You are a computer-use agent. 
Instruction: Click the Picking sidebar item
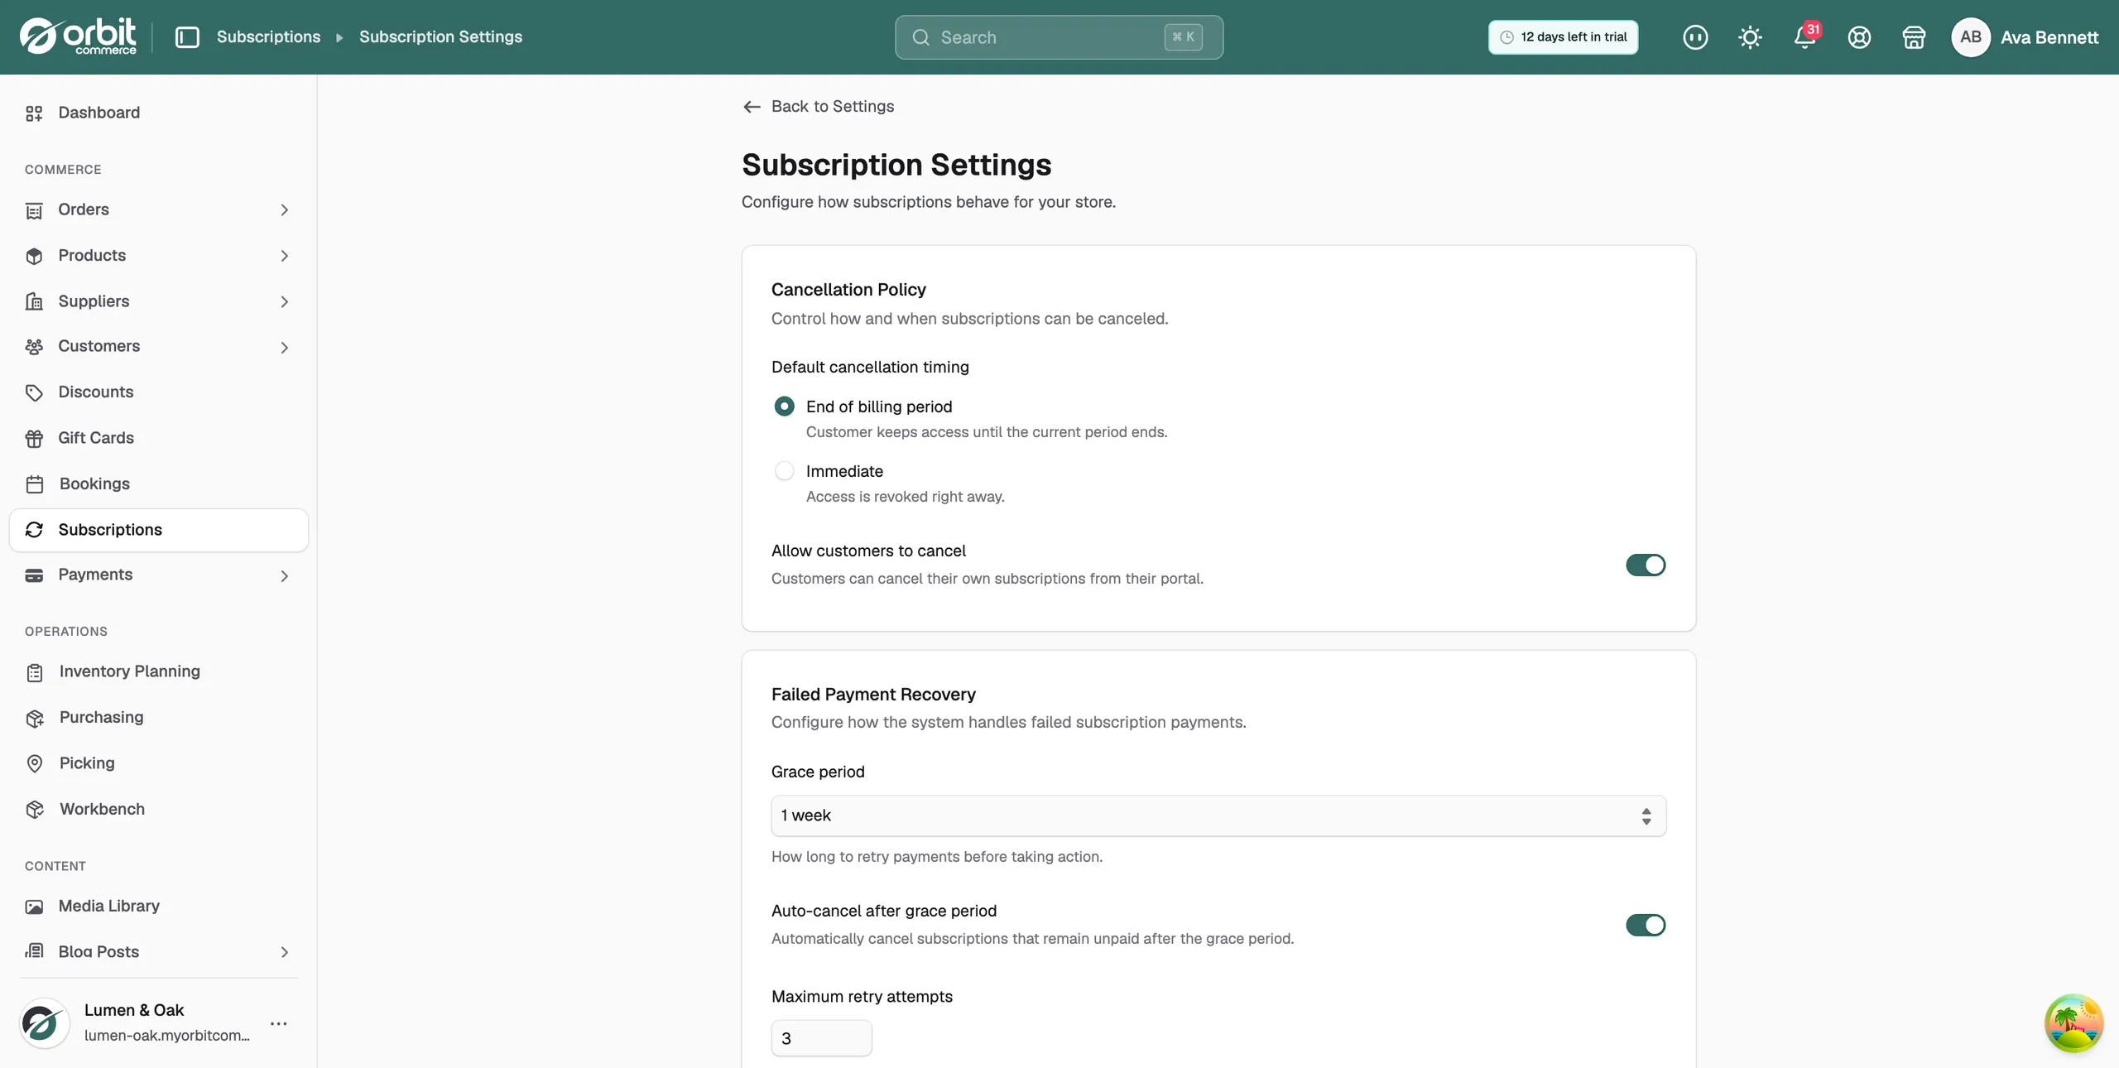point(159,763)
